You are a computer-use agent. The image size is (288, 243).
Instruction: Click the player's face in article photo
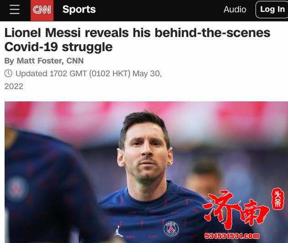pyautogui.click(x=146, y=153)
